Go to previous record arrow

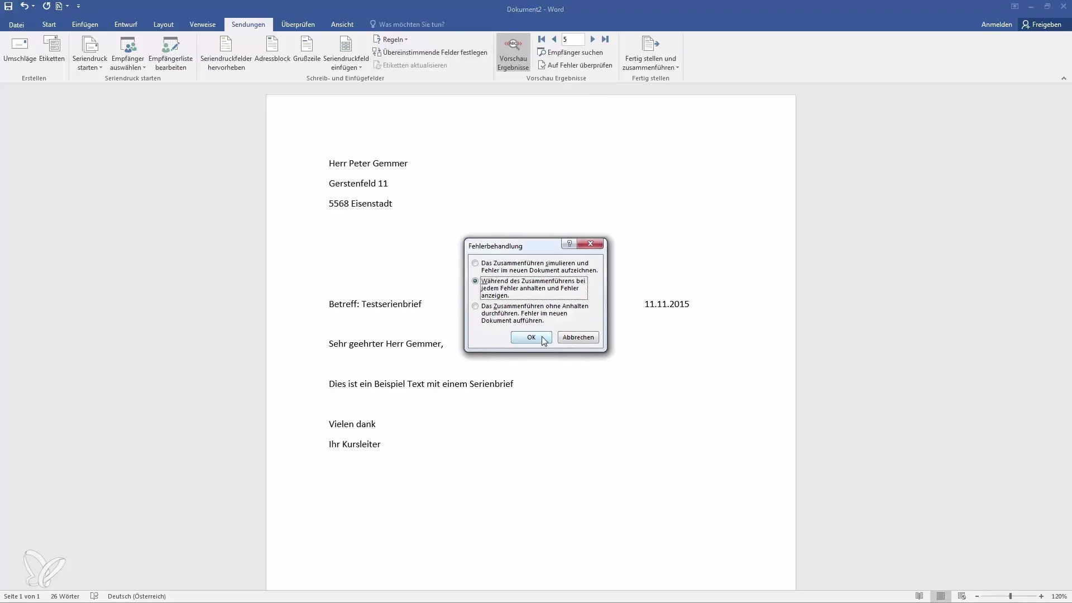pyautogui.click(x=554, y=39)
